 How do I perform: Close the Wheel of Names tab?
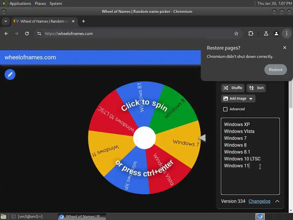73,21
